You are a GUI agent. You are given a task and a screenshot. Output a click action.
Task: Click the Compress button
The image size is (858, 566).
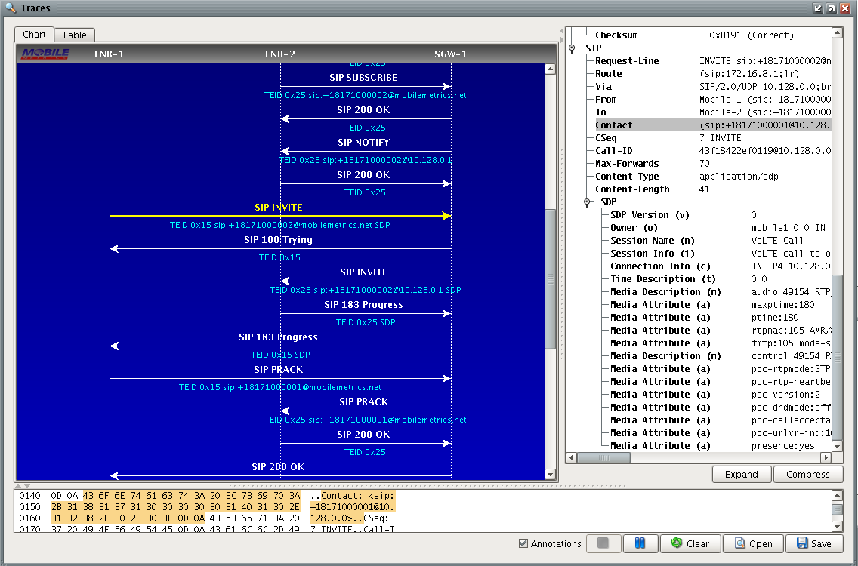[807, 475]
